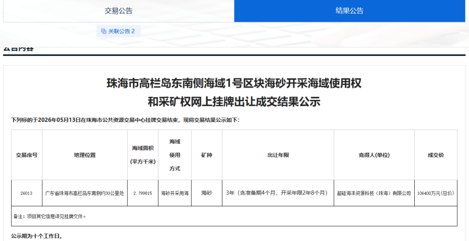Image resolution: width=469 pixels, height=241 pixels.
Task: Select transaction number 26013 cell
Action: (26, 193)
